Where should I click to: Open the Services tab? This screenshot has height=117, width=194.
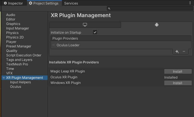(x=71, y=3)
